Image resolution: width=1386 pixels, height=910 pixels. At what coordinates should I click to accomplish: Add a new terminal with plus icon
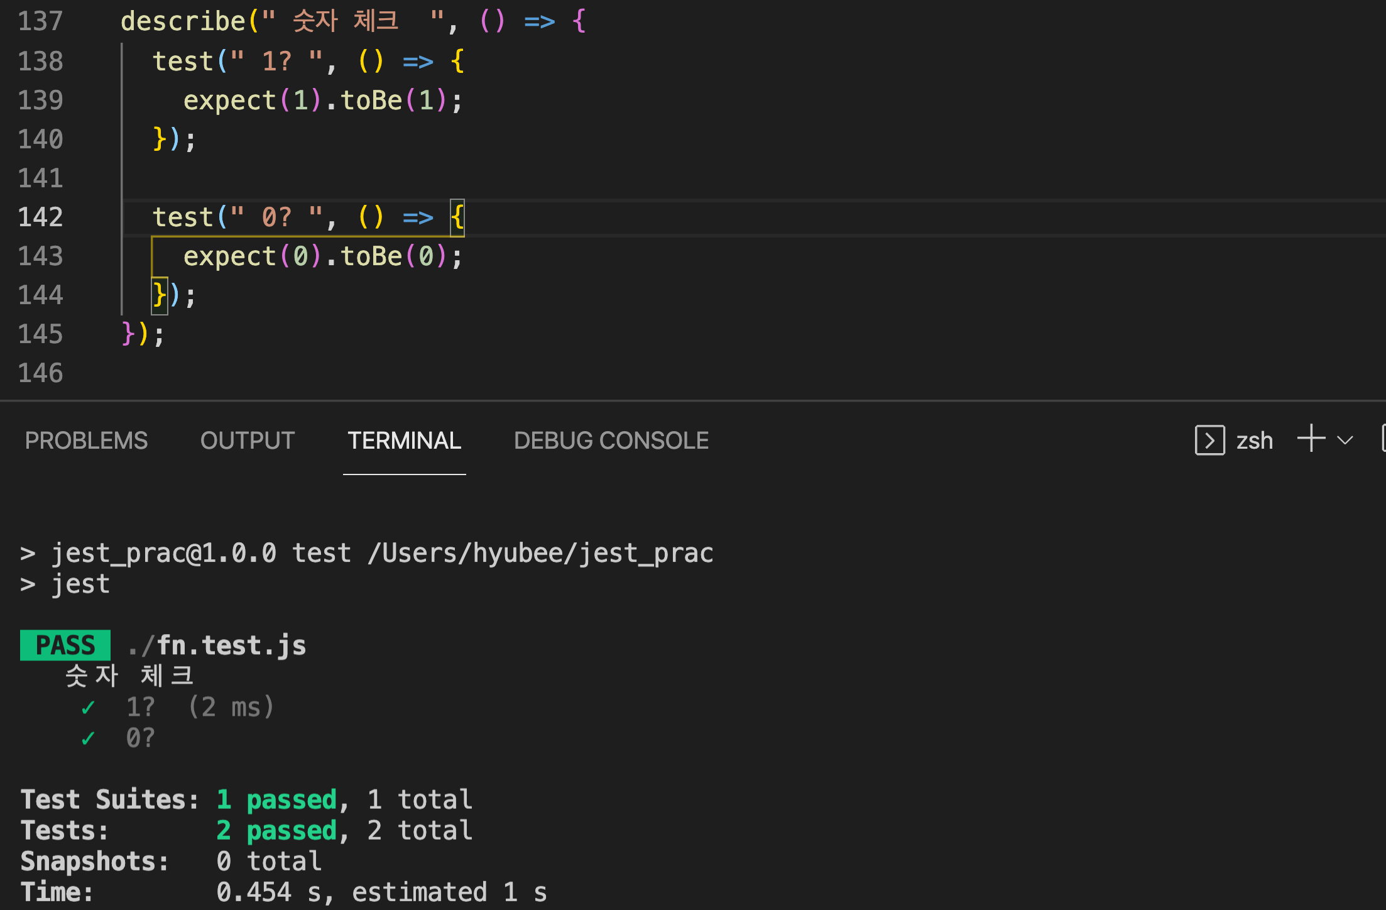(x=1311, y=439)
